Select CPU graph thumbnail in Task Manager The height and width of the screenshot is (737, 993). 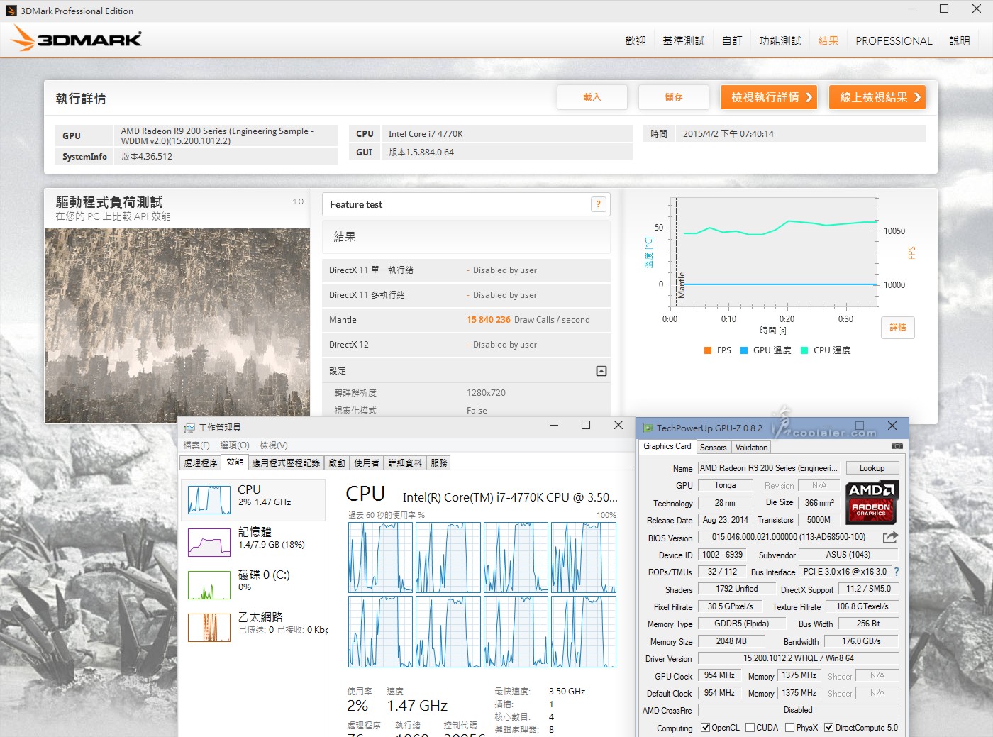coord(209,499)
